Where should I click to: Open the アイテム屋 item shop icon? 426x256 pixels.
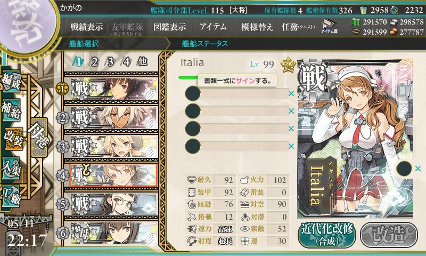329,26
